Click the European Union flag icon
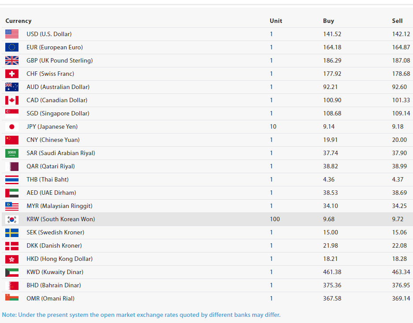 pyautogui.click(x=12, y=47)
